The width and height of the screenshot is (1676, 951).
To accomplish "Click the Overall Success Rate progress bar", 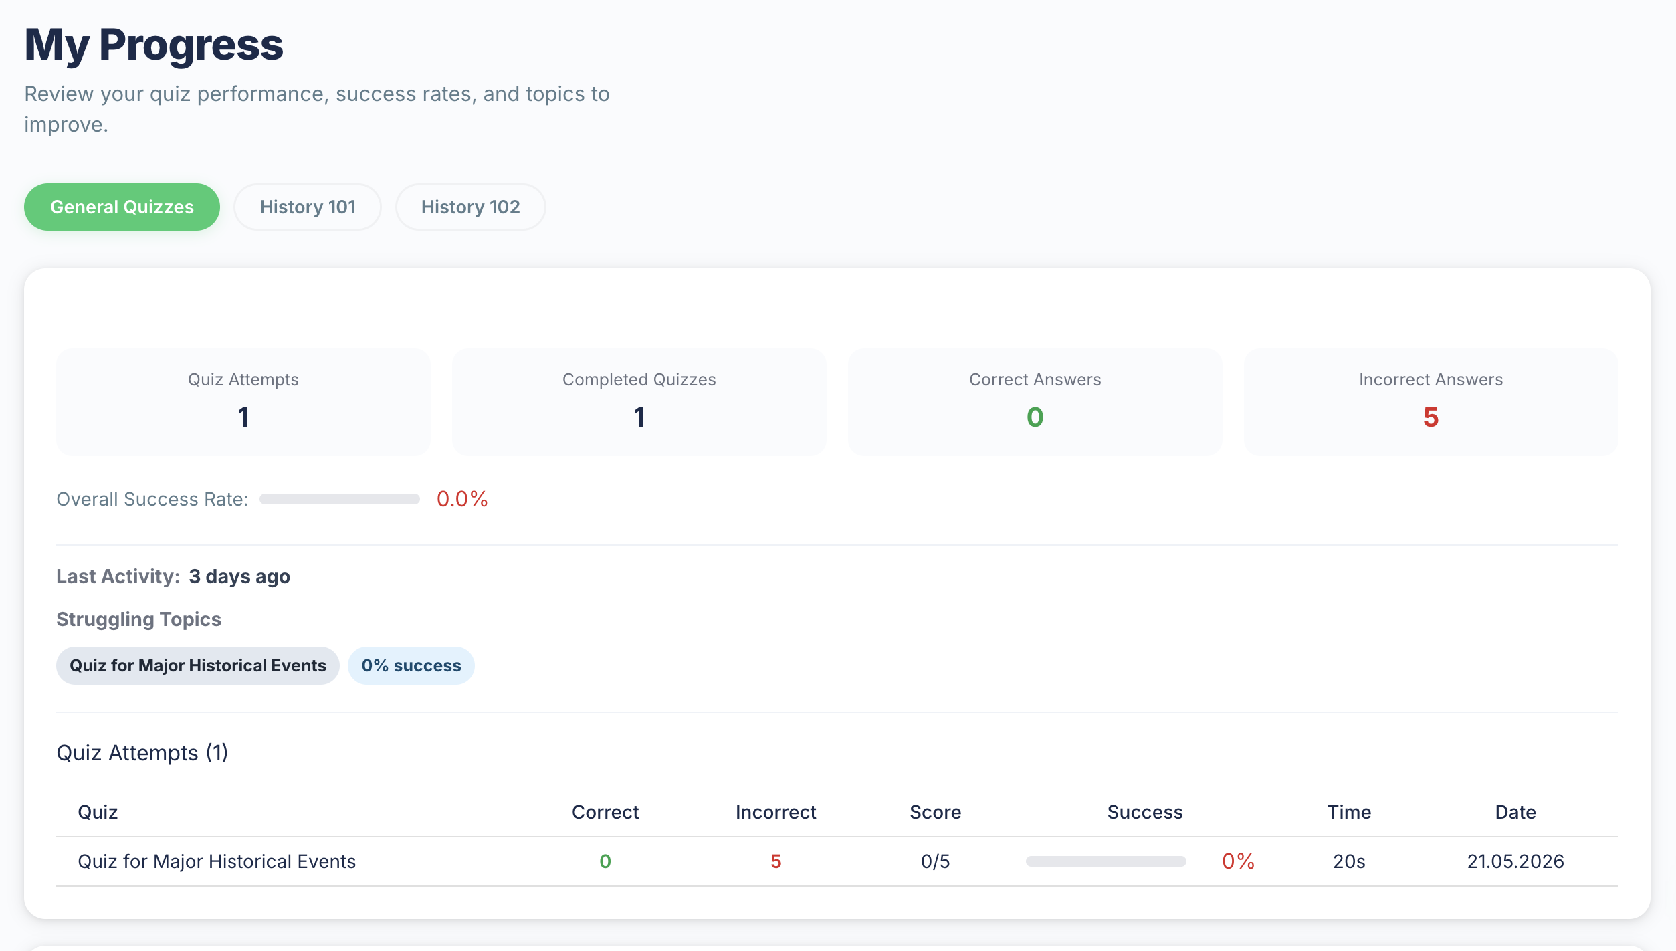I will (x=340, y=499).
